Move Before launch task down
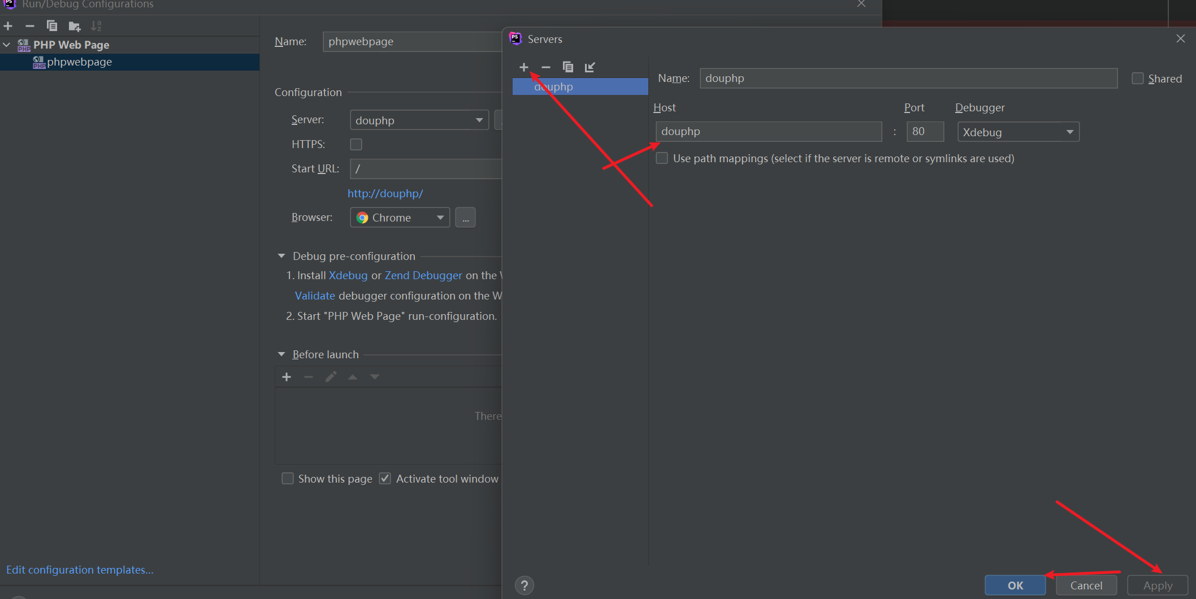This screenshot has height=599, width=1196. click(x=375, y=377)
